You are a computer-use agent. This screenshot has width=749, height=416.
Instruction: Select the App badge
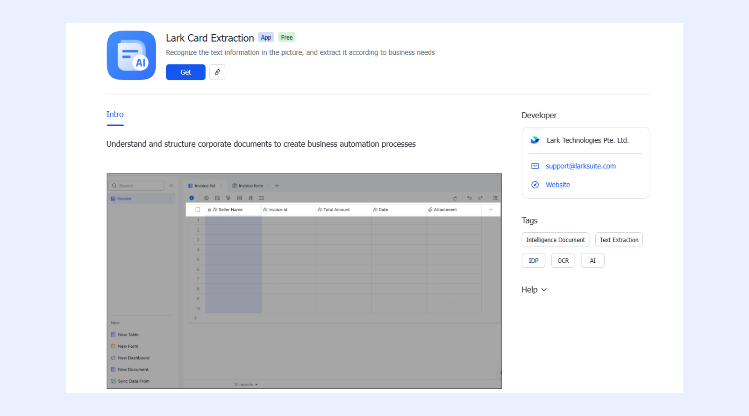coord(266,37)
